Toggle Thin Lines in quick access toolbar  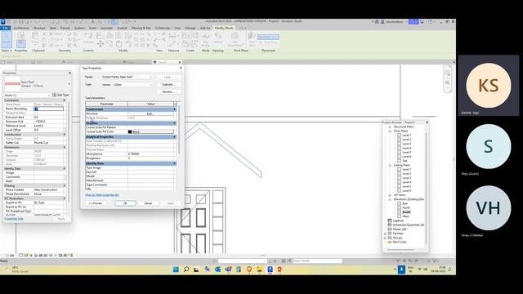(x=114, y=22)
